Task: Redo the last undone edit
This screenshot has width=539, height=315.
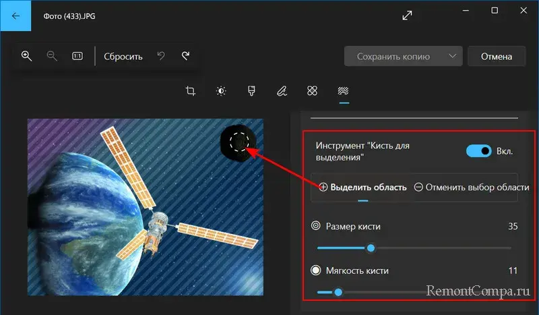Action: point(185,56)
